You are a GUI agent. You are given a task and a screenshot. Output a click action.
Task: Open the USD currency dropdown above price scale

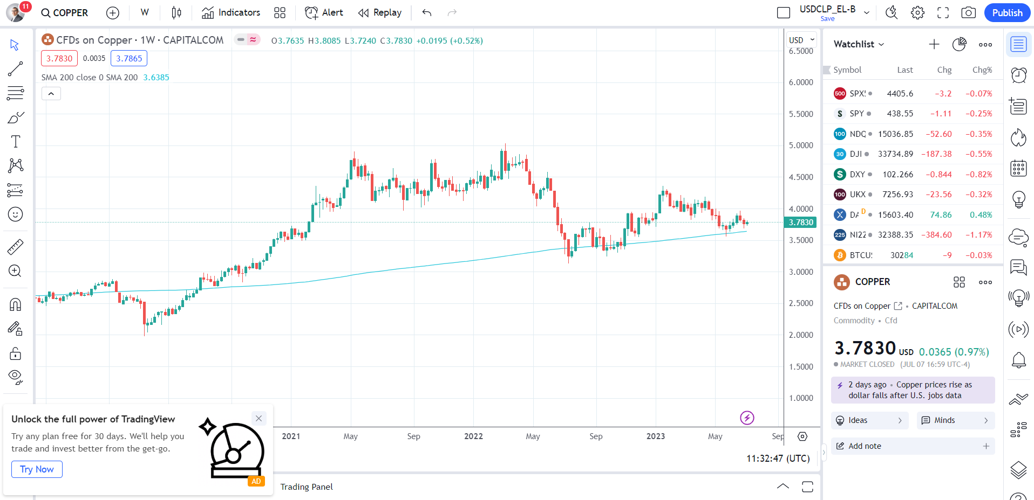[801, 39]
